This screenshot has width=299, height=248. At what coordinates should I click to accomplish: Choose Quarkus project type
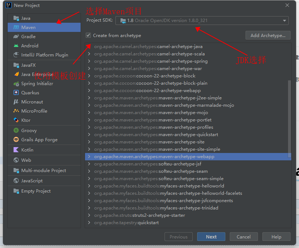pos(44,93)
